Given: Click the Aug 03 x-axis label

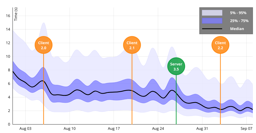Looking at the screenshot, I should (25, 128).
